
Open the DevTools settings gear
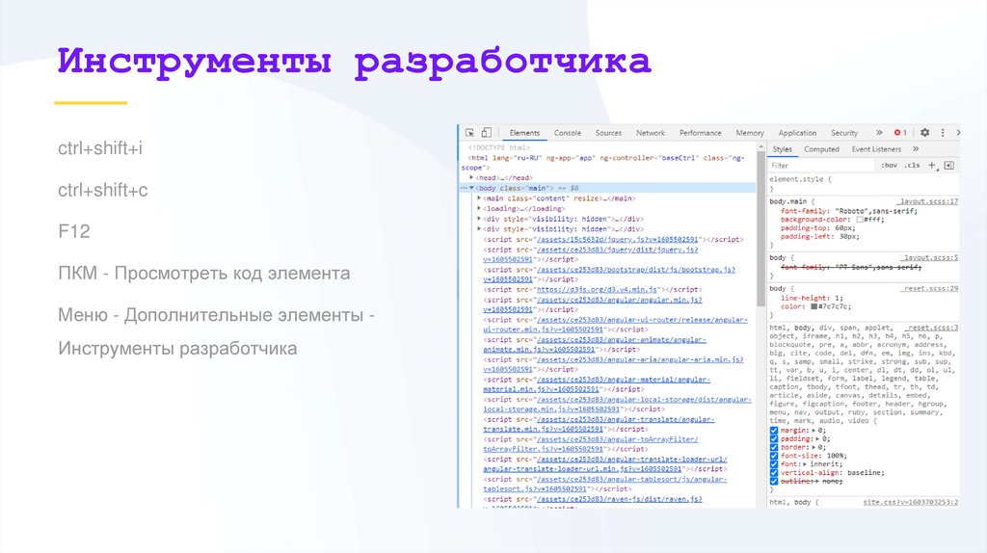924,133
